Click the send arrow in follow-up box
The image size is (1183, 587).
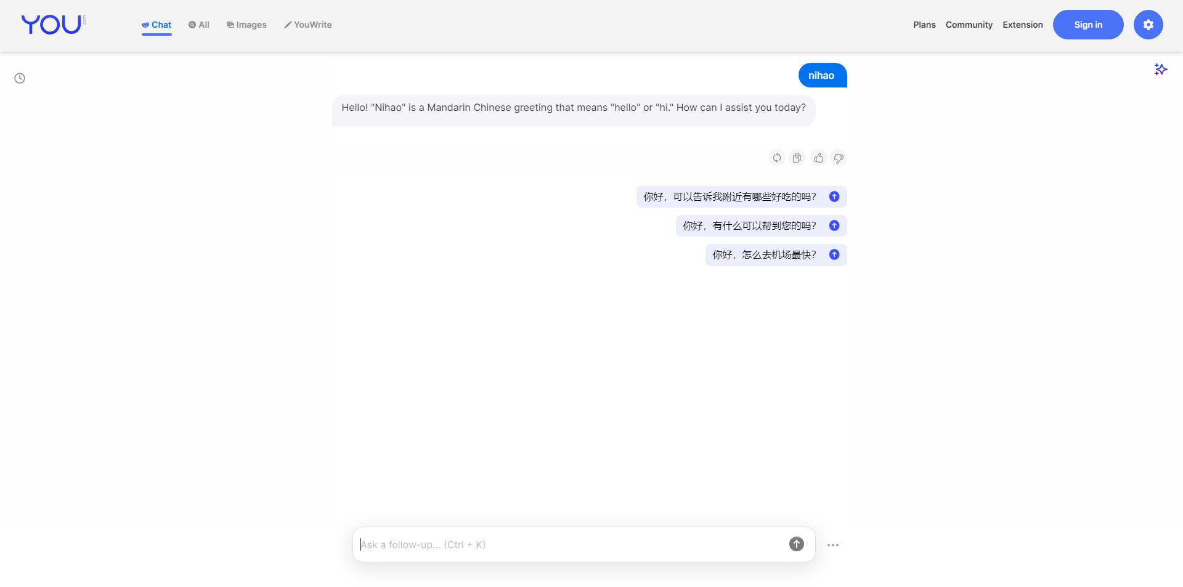(797, 544)
